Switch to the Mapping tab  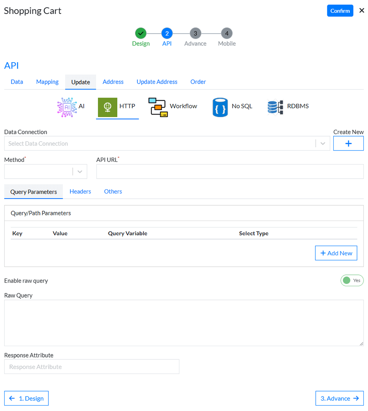[x=47, y=82]
